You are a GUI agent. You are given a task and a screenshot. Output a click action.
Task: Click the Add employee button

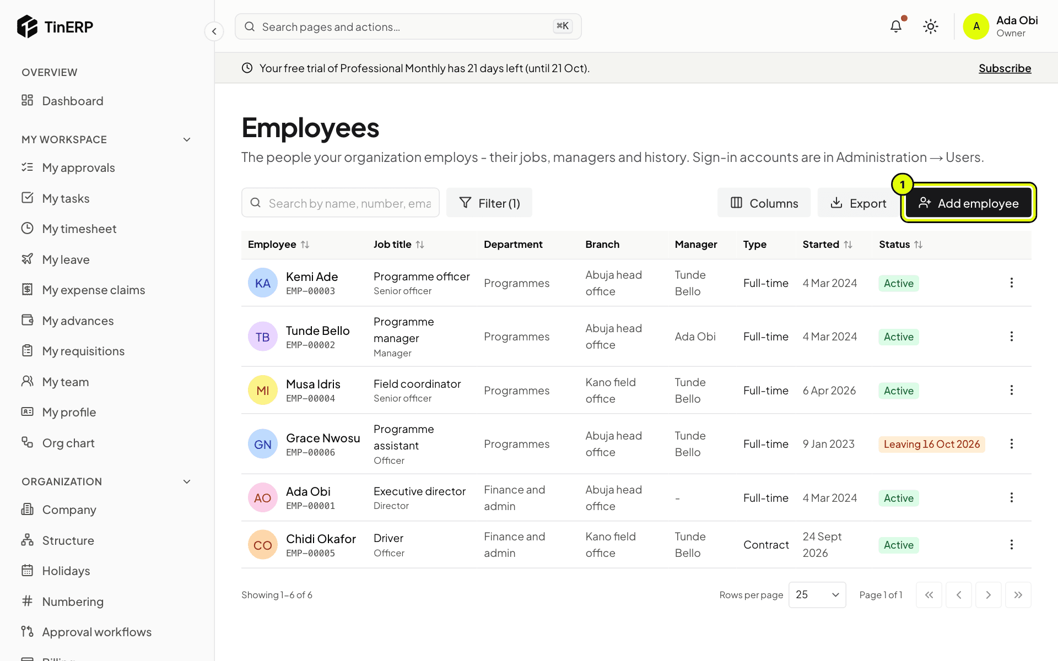click(x=968, y=203)
